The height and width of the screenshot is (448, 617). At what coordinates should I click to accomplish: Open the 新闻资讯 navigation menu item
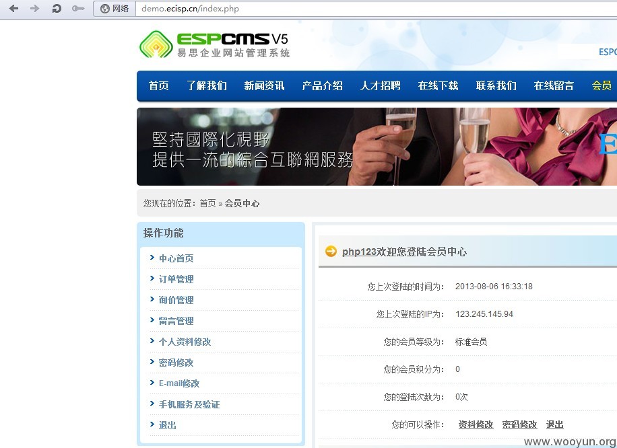click(264, 85)
